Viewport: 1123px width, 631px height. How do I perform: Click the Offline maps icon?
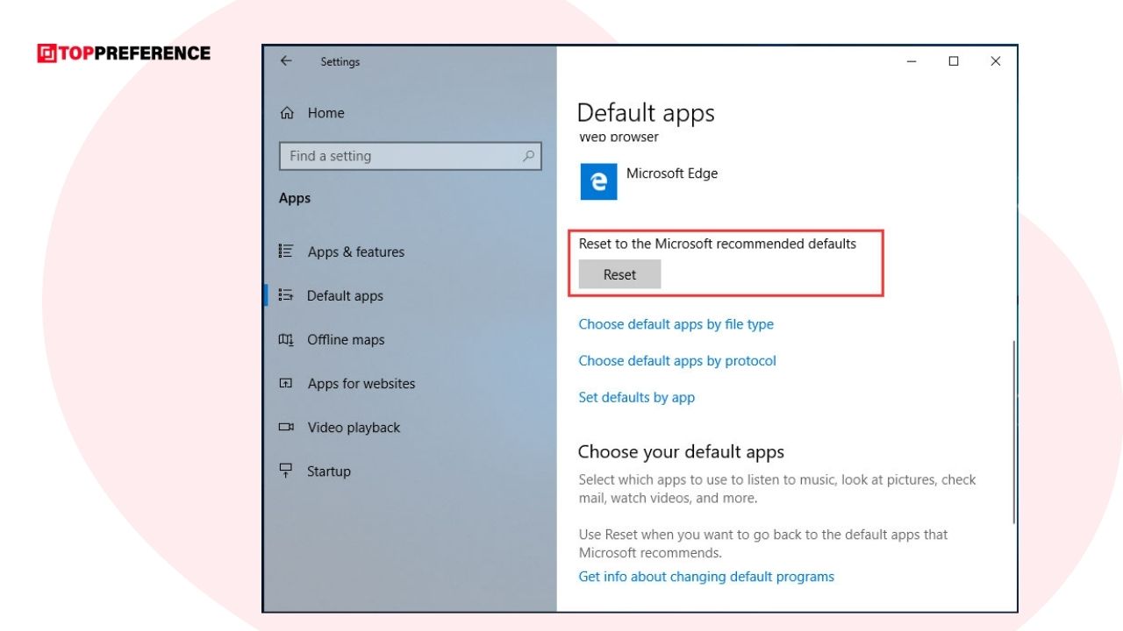(x=285, y=339)
